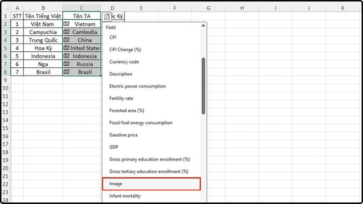Select column G header
The height and width of the screenshot is (204, 363).
(x=208, y=8)
